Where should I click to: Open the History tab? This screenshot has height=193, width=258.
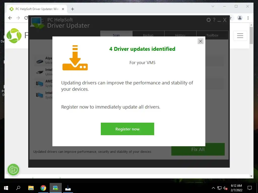click(x=180, y=35)
